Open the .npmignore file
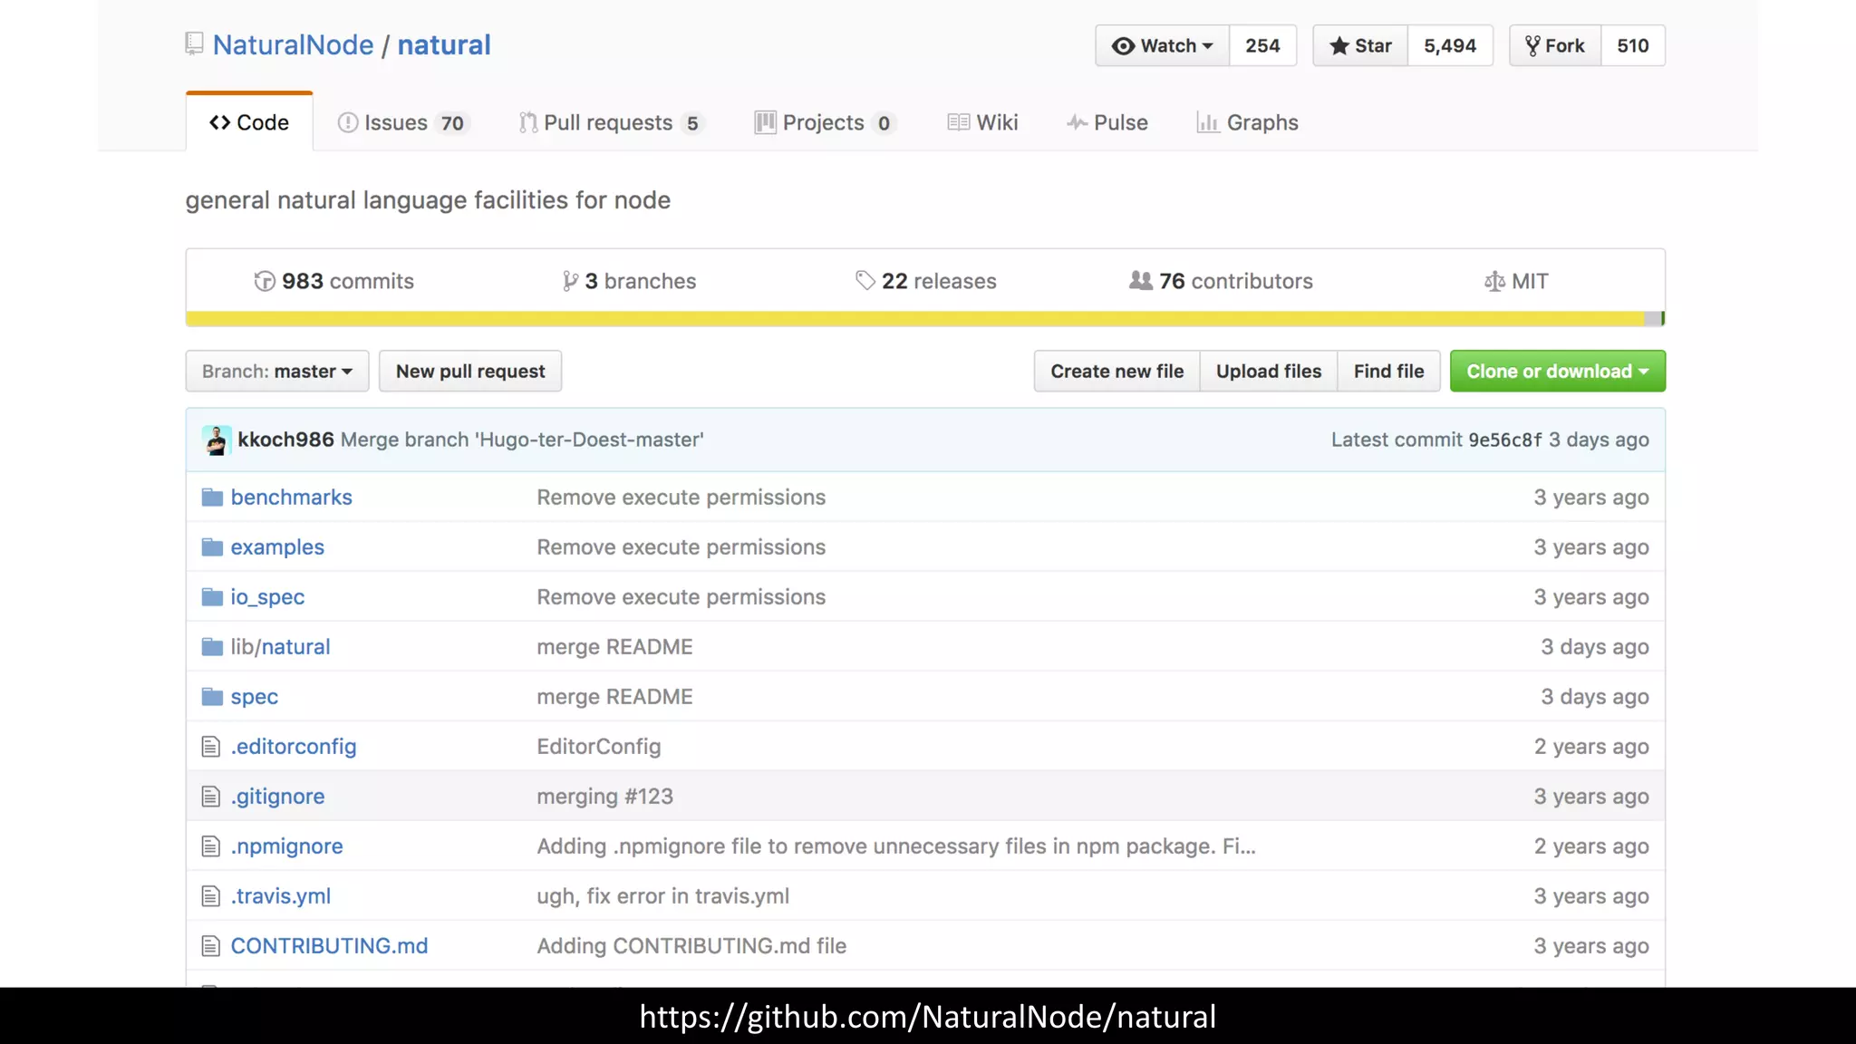This screenshot has height=1044, width=1856. (x=286, y=846)
